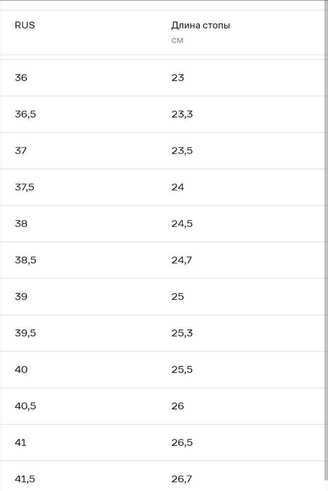This screenshot has width=328, height=491.
Task: Click the Длина стопы column header
Action: [201, 26]
